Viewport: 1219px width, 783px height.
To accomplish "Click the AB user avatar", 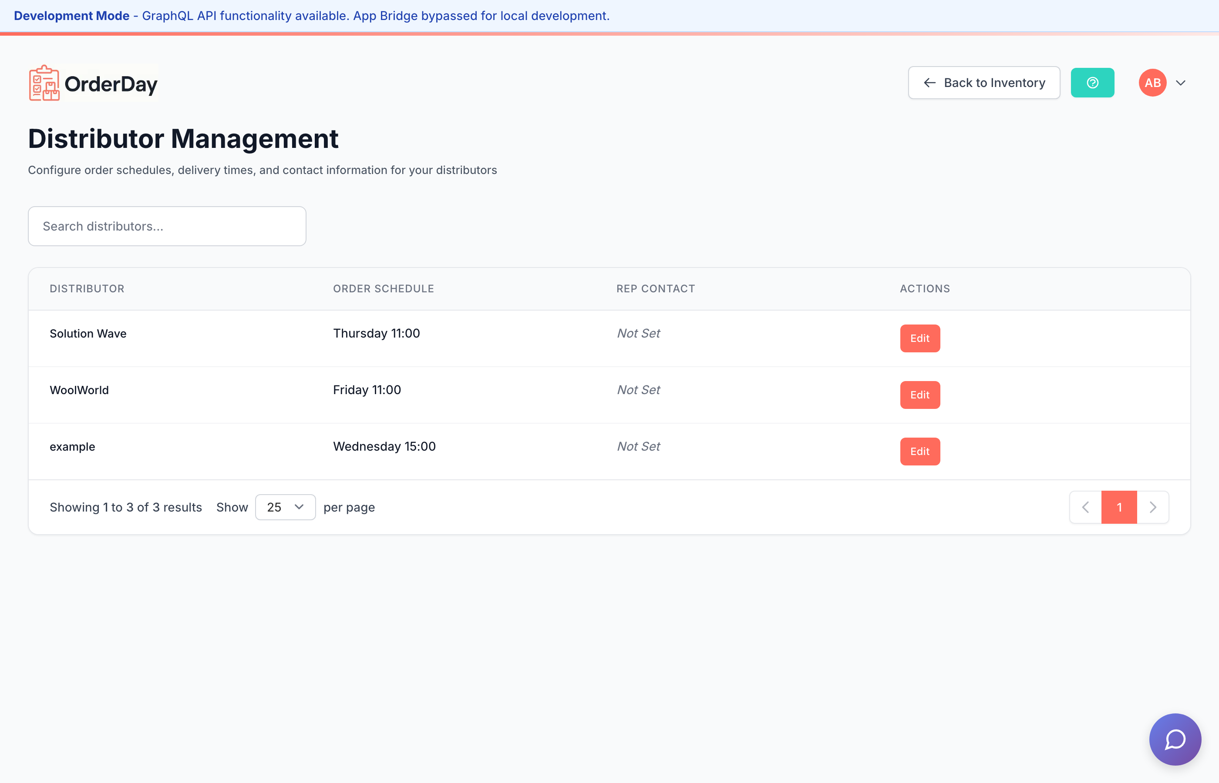I will point(1152,83).
